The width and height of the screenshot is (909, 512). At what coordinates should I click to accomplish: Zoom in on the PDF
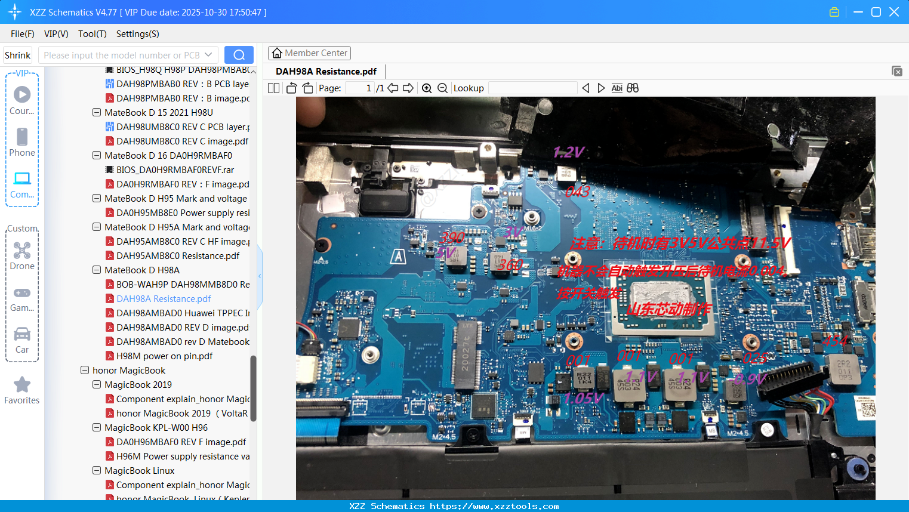[x=427, y=88]
